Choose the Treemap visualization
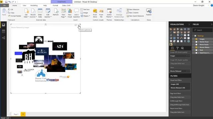The width and height of the screenshot is (213, 119). click(x=185, y=35)
